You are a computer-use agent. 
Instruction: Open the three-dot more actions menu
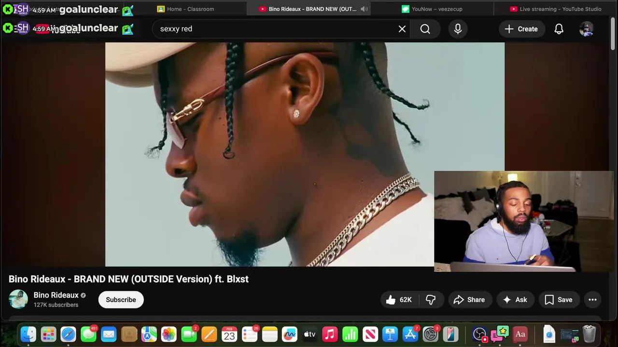point(592,300)
